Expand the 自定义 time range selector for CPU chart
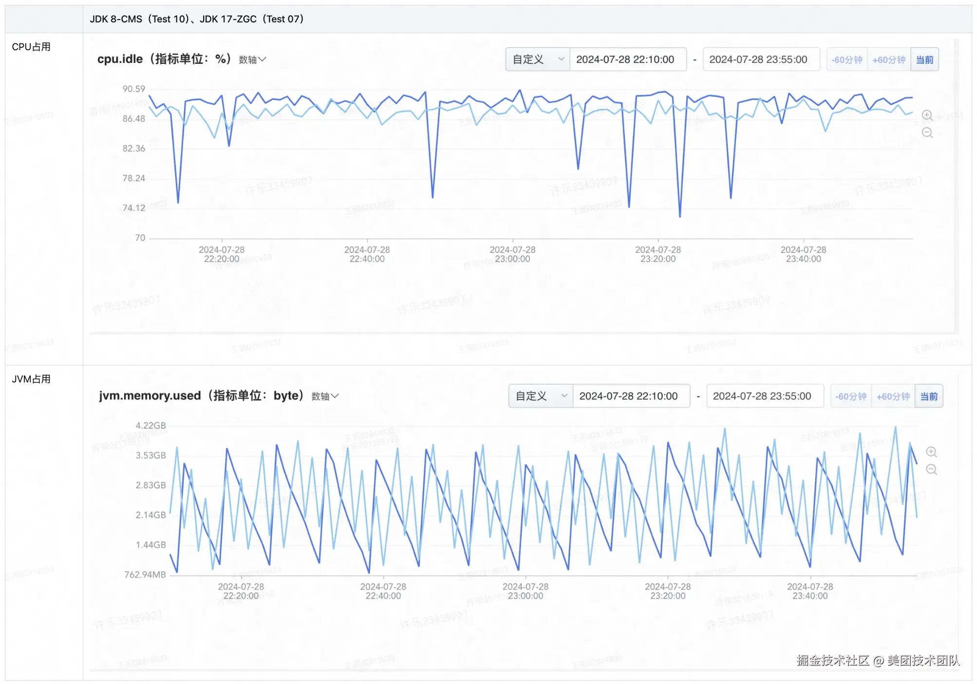Image resolution: width=977 pixels, height=684 pixels. click(x=537, y=59)
